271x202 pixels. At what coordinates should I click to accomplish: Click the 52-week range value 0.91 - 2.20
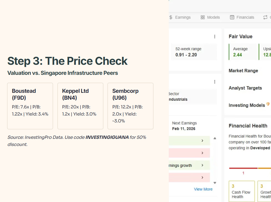tap(186, 55)
